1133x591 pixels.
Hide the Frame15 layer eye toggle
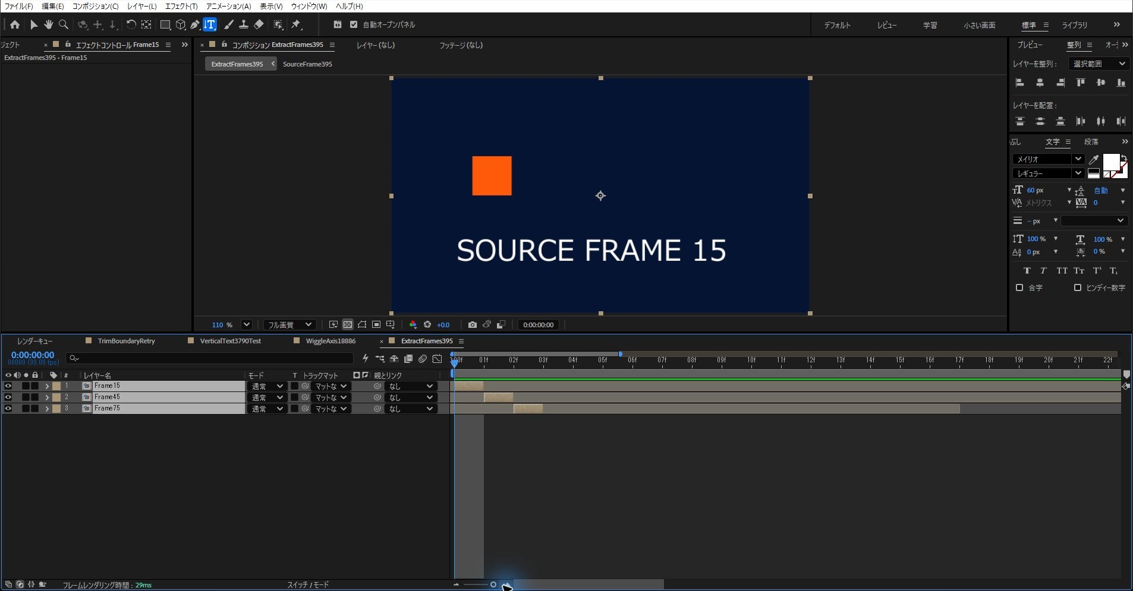(x=8, y=386)
